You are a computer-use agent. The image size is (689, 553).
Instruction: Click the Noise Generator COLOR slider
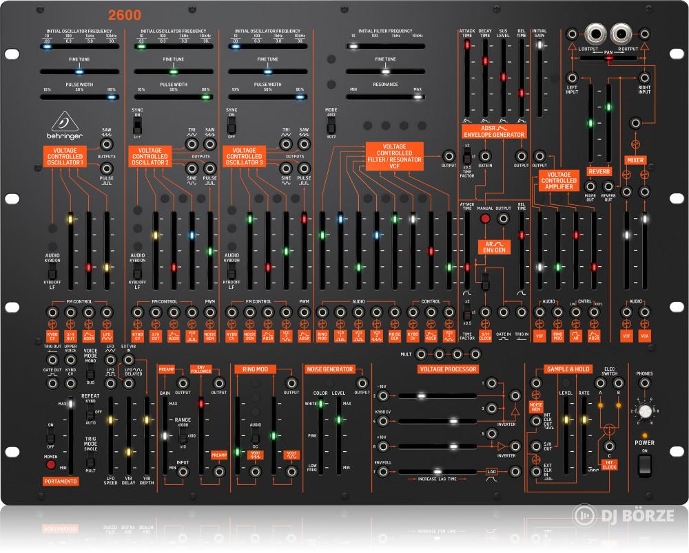tap(321, 436)
